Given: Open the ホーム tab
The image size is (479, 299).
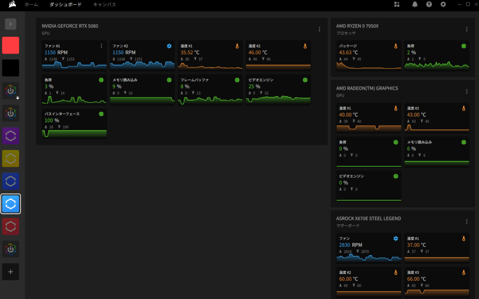Looking at the screenshot, I should [x=31, y=5].
